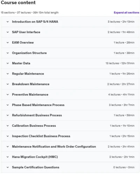Image resolution: width=140 pixels, height=174 pixels.
Task: Expand all sections link
Action: pyautogui.click(x=126, y=13)
